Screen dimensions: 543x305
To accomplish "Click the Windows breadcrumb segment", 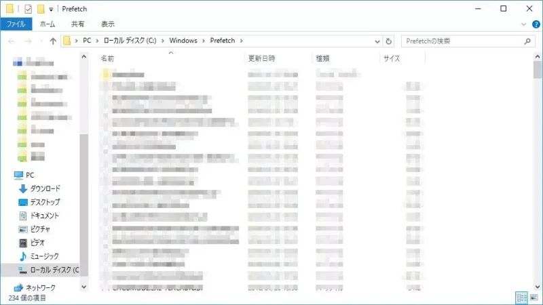I will pyautogui.click(x=183, y=41).
